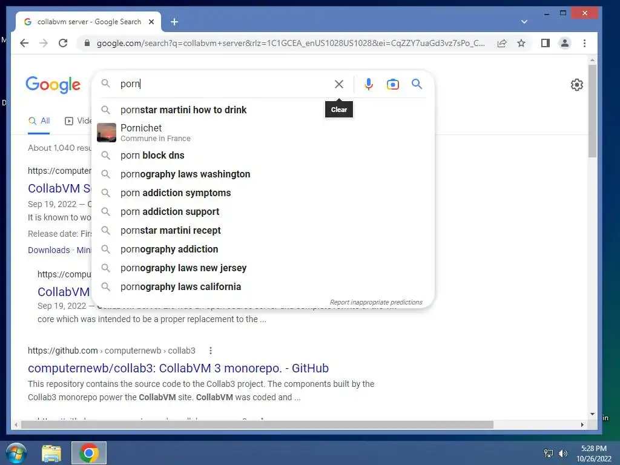
Task: Choose 'pornstar martini recept' suggestion
Action: point(263,231)
